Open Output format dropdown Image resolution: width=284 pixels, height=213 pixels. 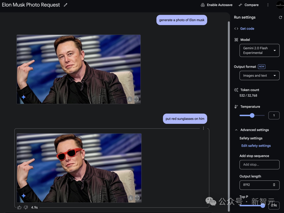click(x=259, y=76)
